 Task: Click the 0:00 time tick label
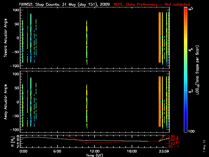[x=23, y=151]
